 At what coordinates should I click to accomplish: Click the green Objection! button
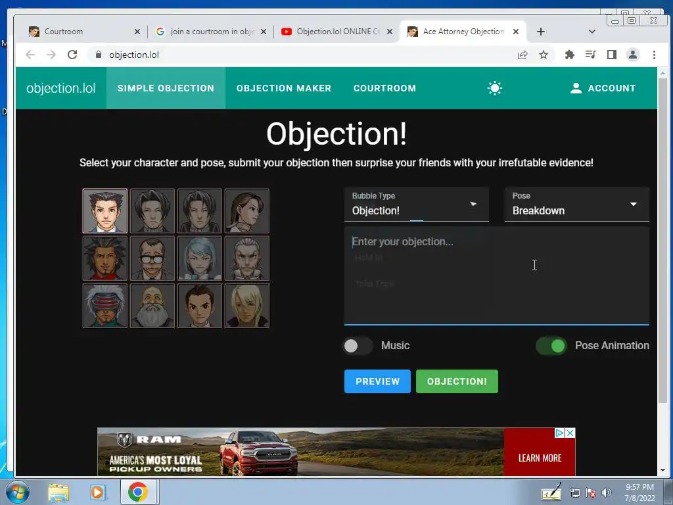pyautogui.click(x=457, y=381)
